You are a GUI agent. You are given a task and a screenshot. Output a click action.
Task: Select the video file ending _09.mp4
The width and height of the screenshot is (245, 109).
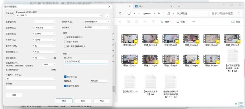tap(232, 40)
